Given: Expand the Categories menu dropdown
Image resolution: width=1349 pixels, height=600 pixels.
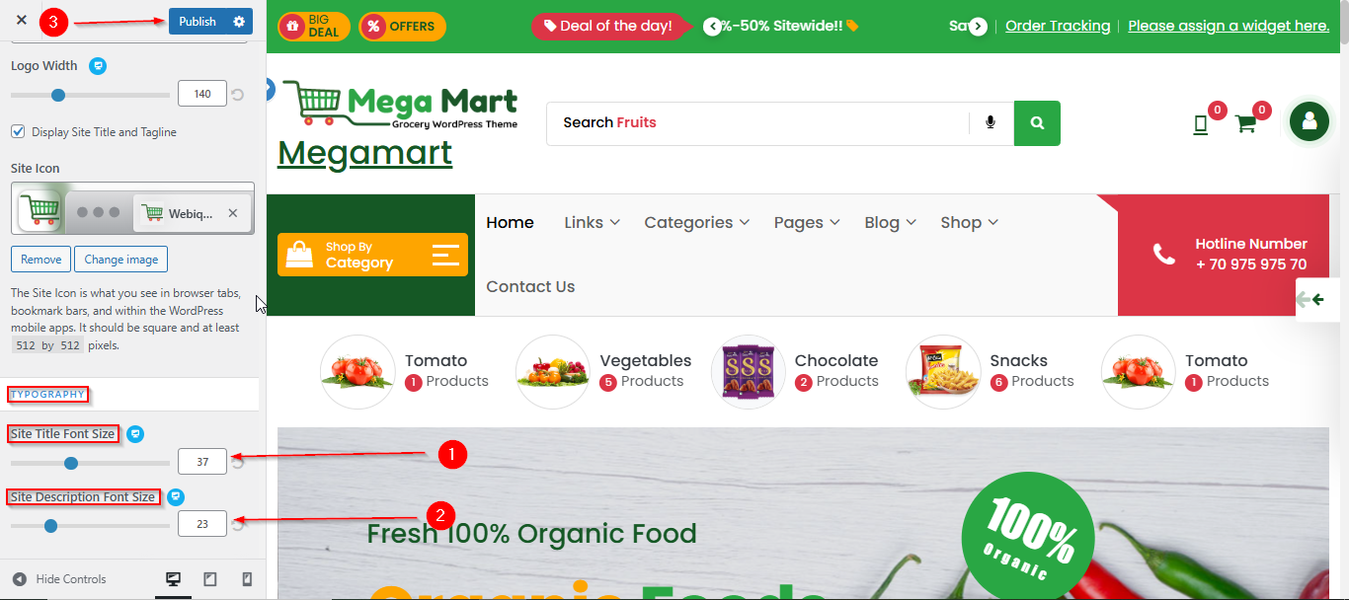Looking at the screenshot, I should click(x=696, y=223).
